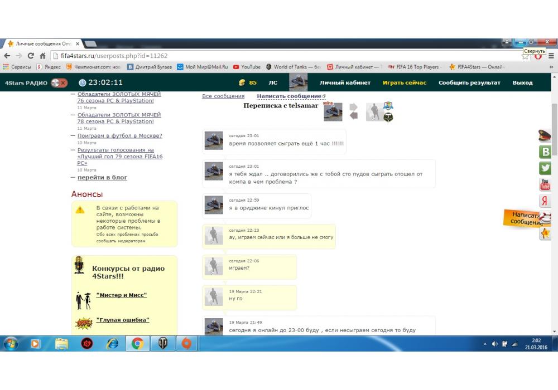Open World of Tanks from the taskbar
The height and width of the screenshot is (390, 558).
click(162, 344)
